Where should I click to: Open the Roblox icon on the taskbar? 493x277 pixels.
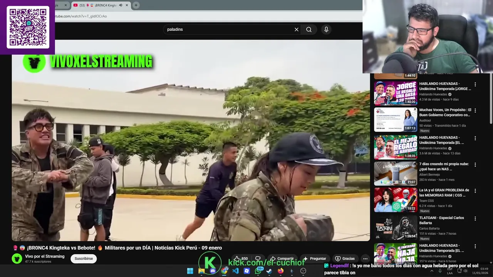[x=246, y=271]
